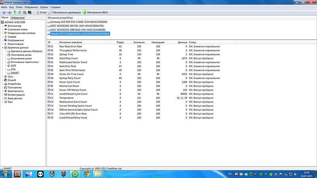Click the green Refresh toolbar icon

coord(19,13)
